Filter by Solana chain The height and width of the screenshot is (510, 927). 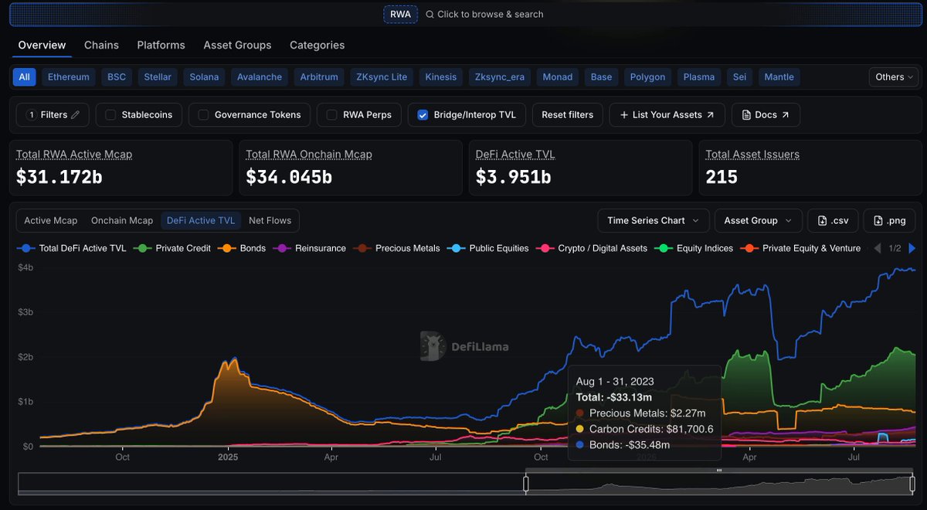(x=205, y=76)
